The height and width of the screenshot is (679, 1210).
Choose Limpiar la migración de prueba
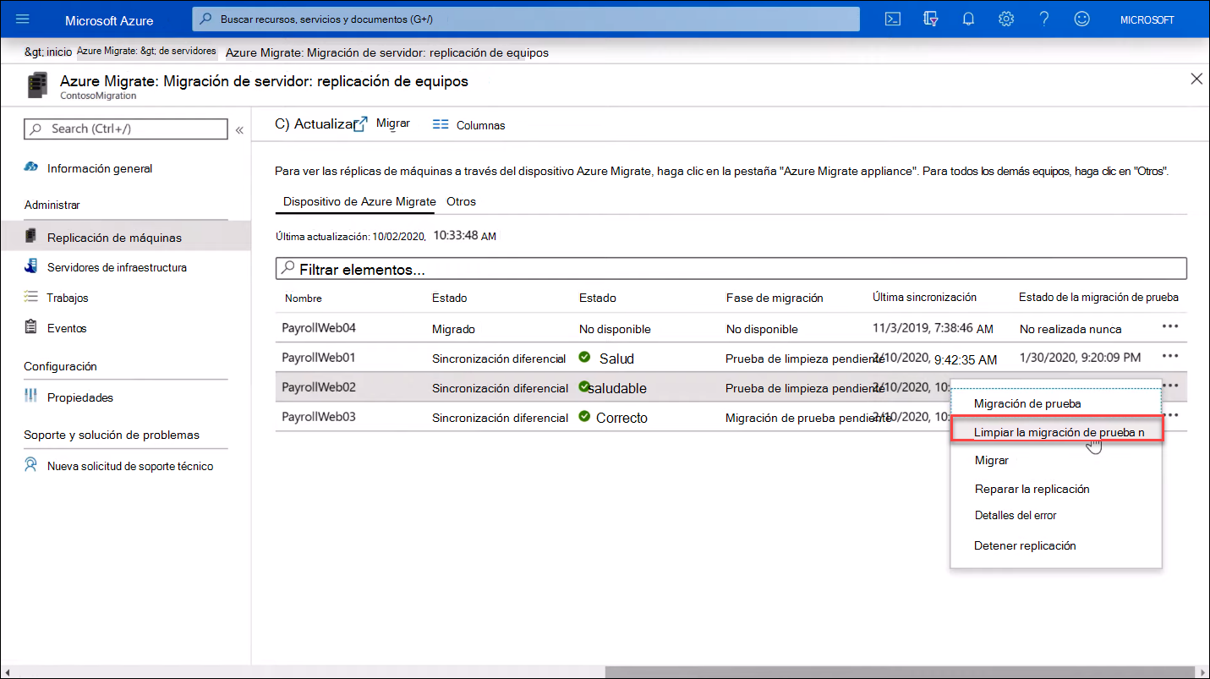point(1057,431)
